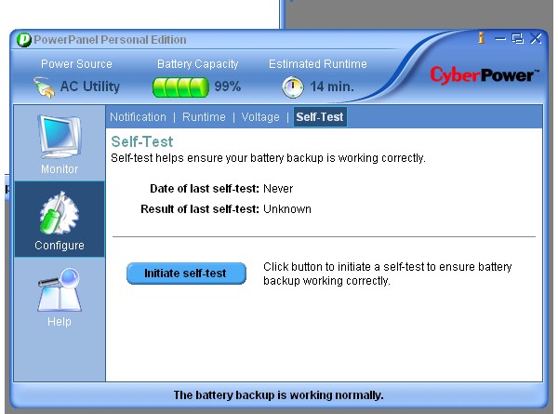Click status bar 'battery backup is working normally'

click(x=278, y=395)
